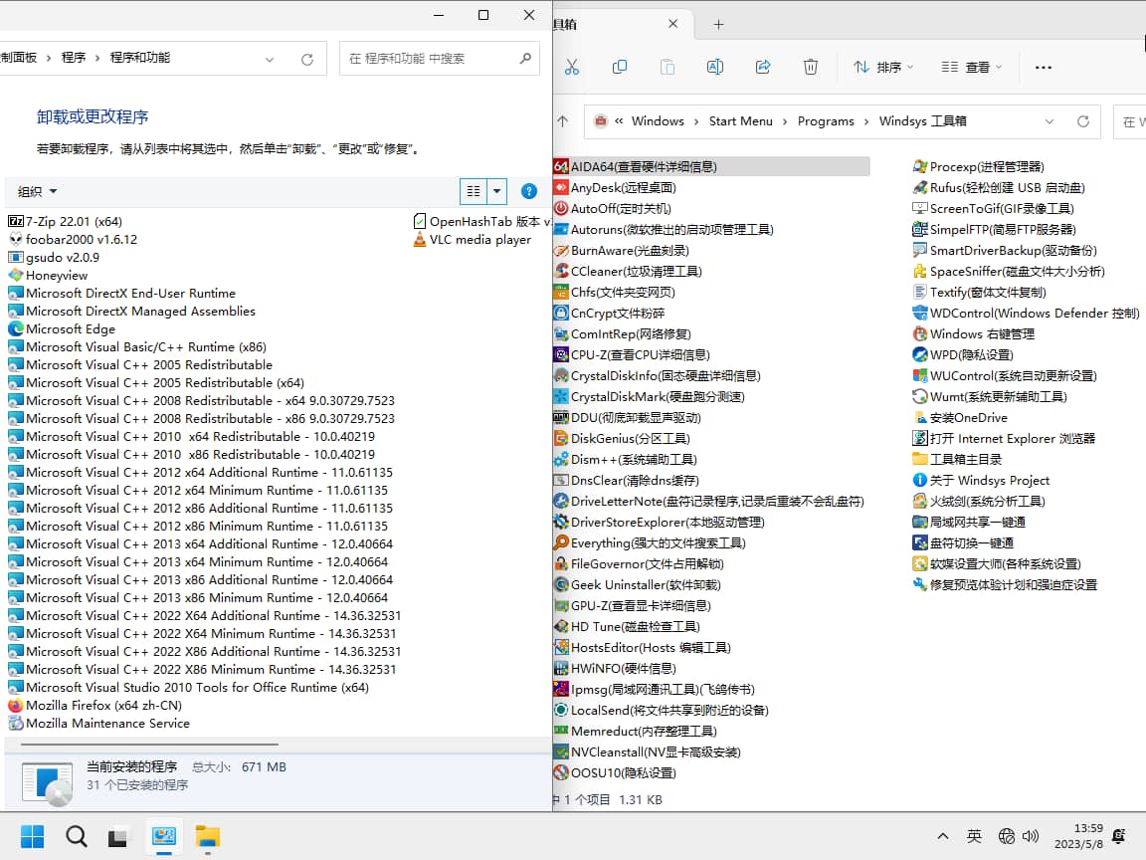Viewport: 1146px width, 860px height.
Task: Expand the 组织 dropdown menu
Action: click(x=38, y=191)
